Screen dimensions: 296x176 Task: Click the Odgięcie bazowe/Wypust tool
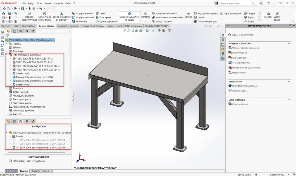tap(29, 17)
